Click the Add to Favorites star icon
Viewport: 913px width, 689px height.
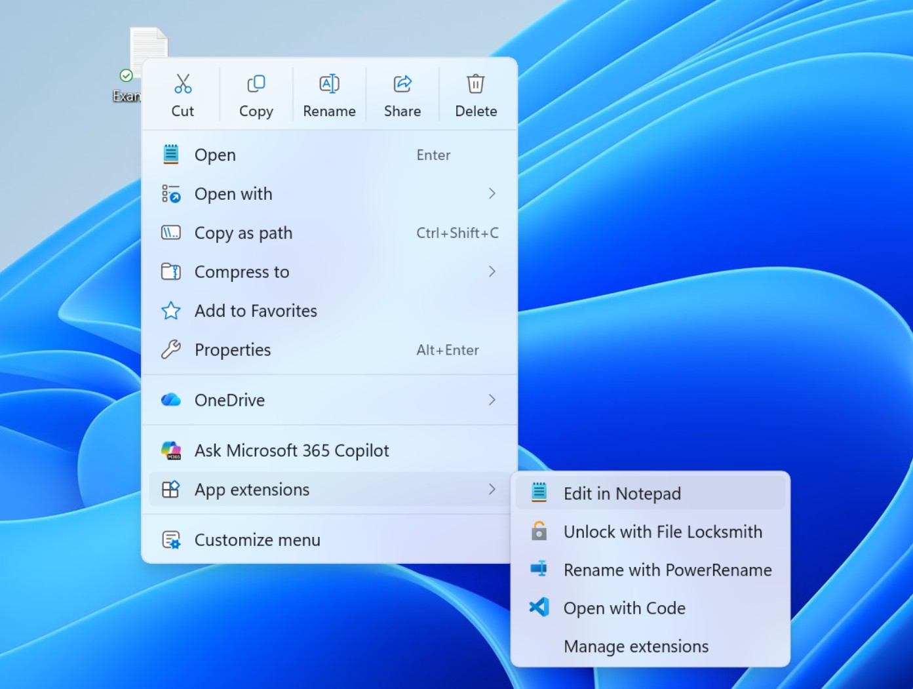pos(171,311)
